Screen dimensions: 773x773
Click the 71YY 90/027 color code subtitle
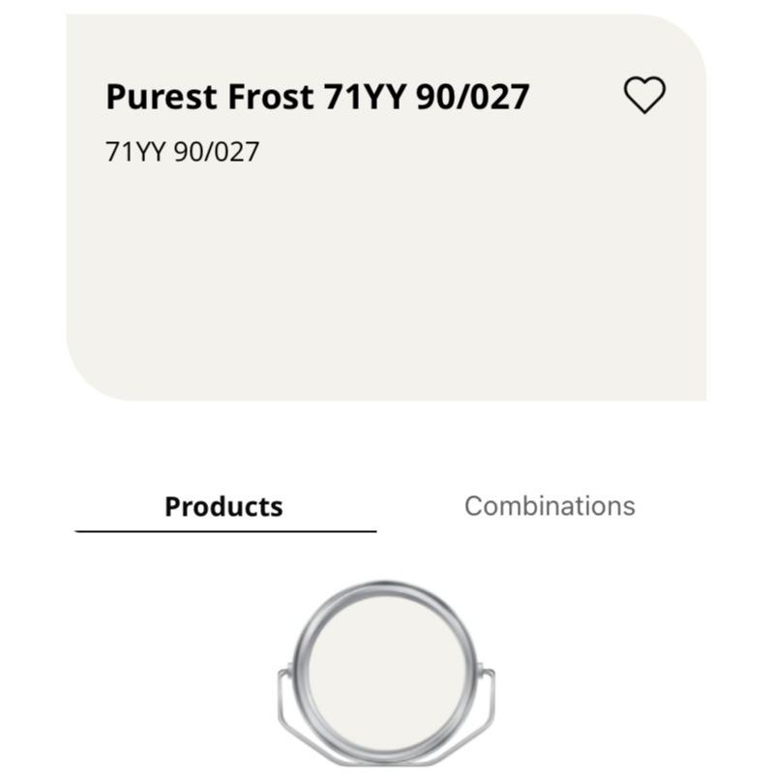coord(183,152)
